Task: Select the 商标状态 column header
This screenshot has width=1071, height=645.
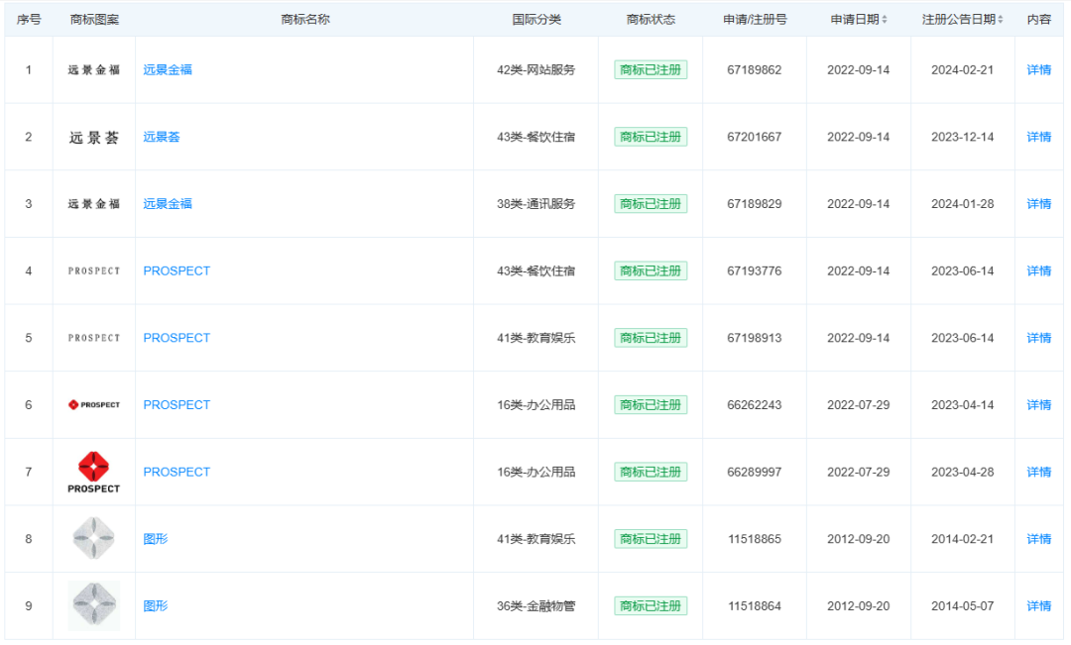Action: tap(651, 20)
